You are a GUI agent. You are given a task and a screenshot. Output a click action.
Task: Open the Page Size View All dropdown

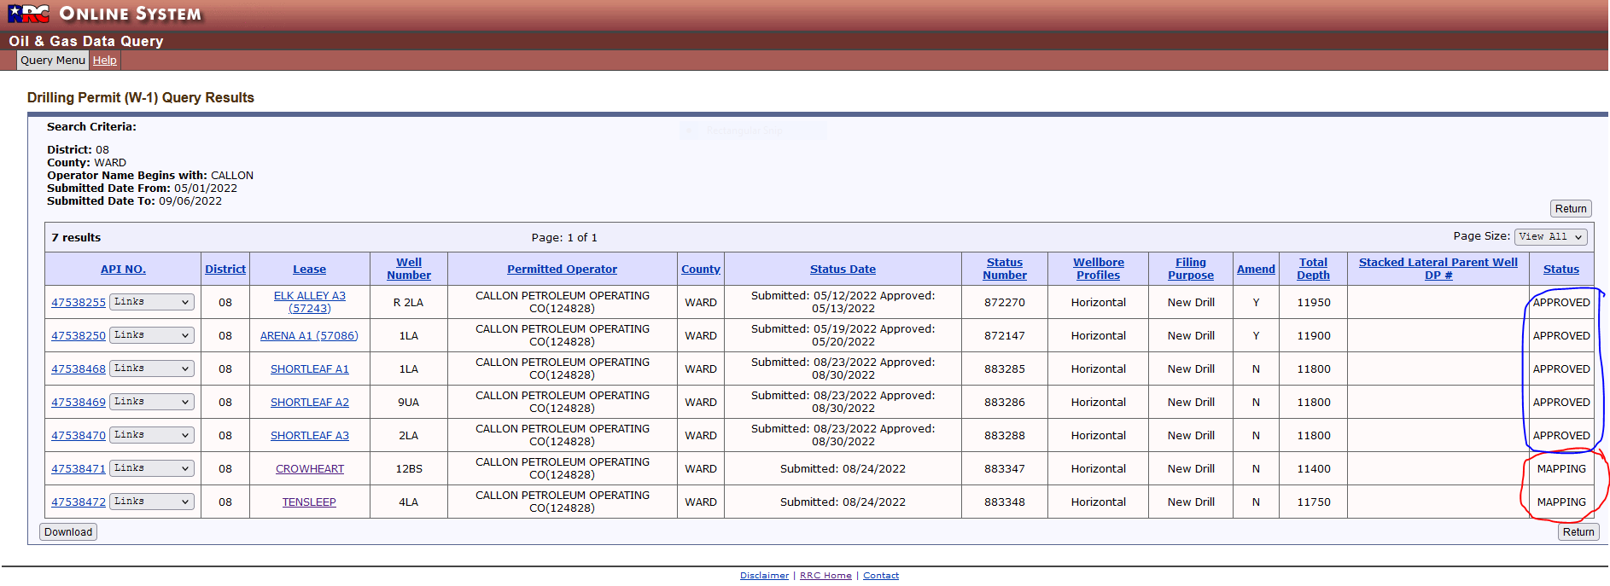[1551, 237]
